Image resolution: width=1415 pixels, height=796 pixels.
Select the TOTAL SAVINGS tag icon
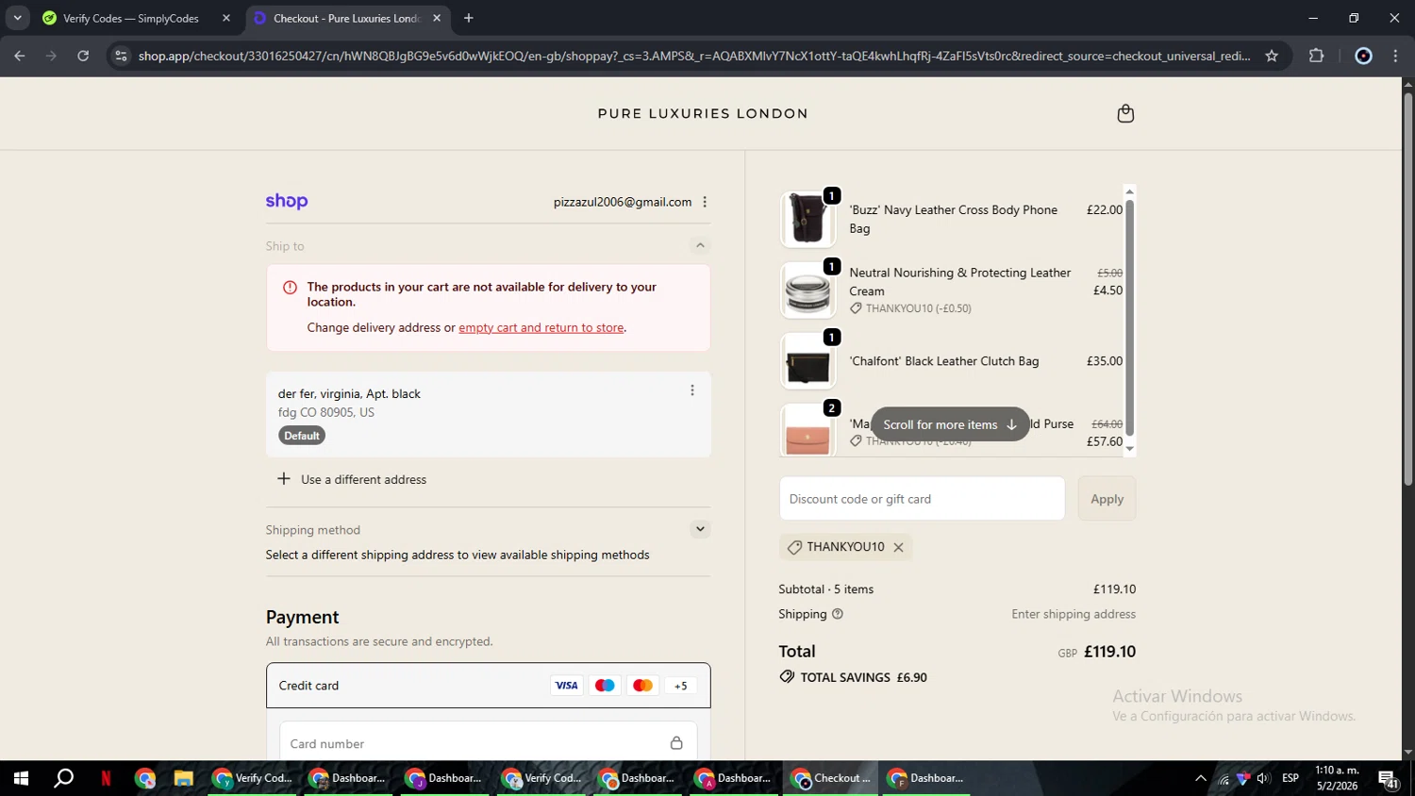[x=787, y=677]
